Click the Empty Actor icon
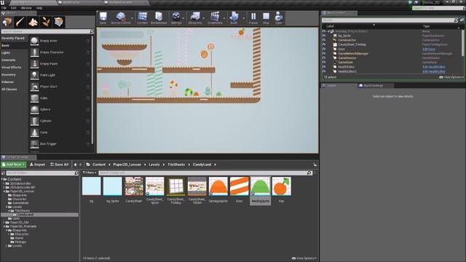Image resolution: width=466 pixels, height=262 pixels. [x=34, y=41]
